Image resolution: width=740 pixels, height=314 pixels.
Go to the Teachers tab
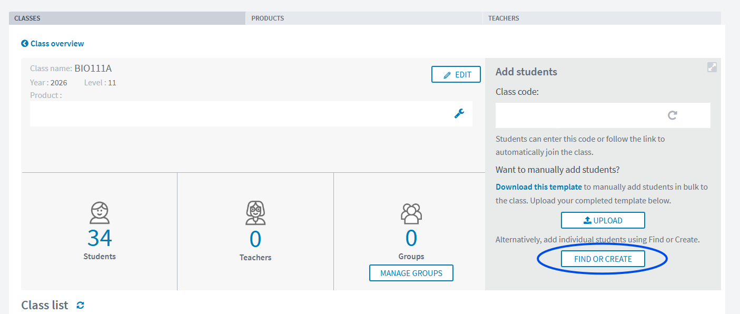pyautogui.click(x=601, y=18)
